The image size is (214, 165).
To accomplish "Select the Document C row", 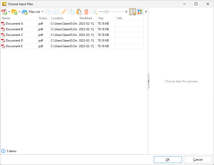I will pyautogui.click(x=72, y=35).
